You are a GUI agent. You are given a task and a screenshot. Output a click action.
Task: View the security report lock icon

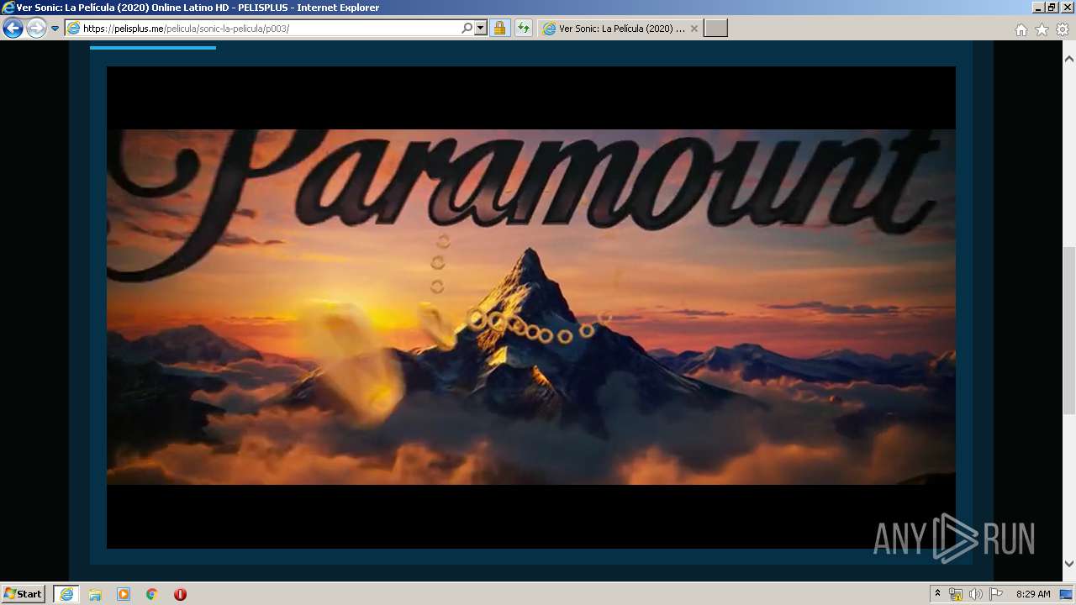point(499,28)
